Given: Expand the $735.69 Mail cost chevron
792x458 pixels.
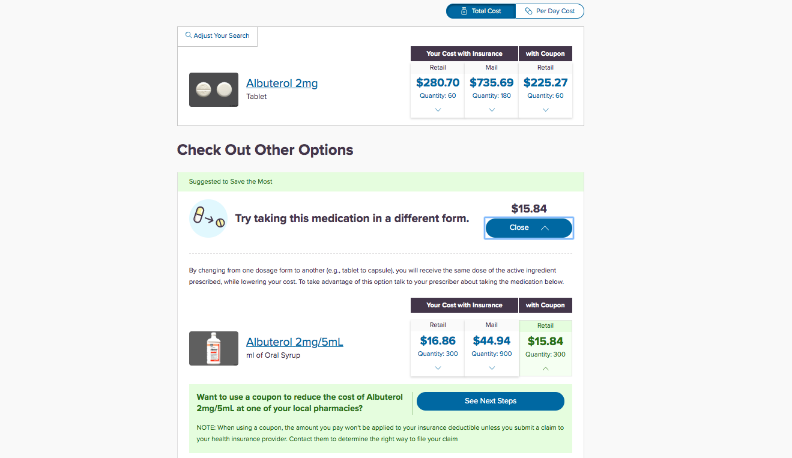Looking at the screenshot, I should coord(492,110).
